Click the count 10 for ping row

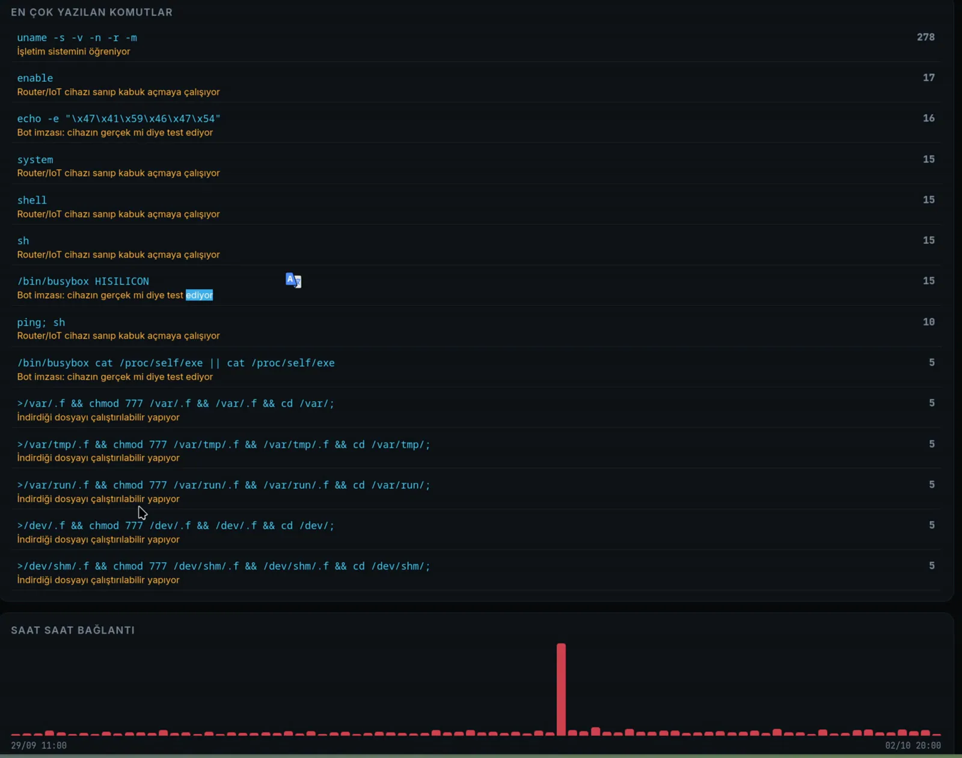pyautogui.click(x=928, y=322)
